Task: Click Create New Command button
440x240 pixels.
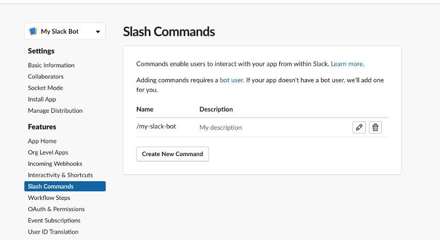Action: 172,154
